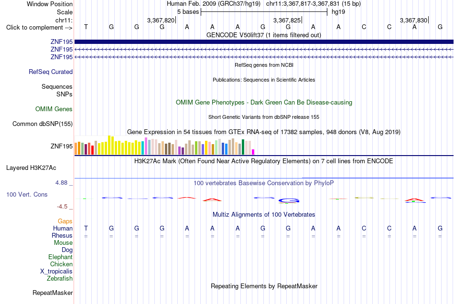Select the Dog alignment row label

click(67, 250)
